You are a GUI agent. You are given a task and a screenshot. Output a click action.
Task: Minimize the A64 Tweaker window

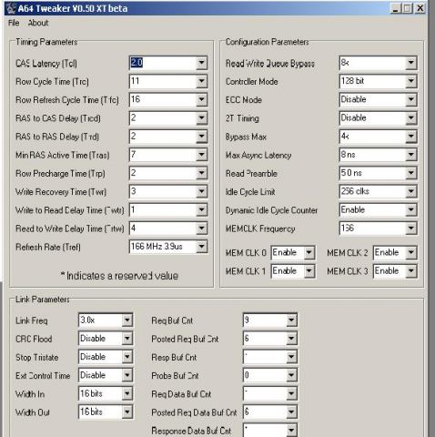[396, 8]
